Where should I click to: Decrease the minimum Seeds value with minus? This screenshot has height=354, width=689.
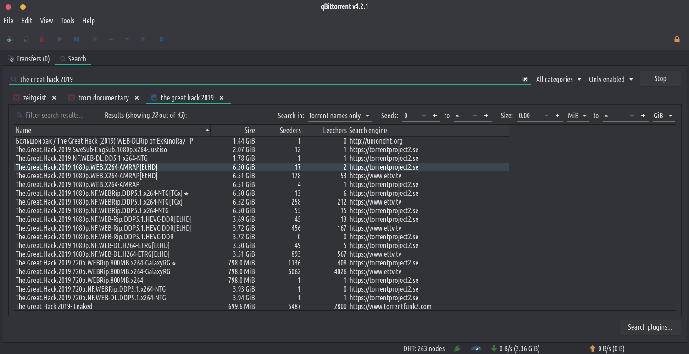coord(423,116)
